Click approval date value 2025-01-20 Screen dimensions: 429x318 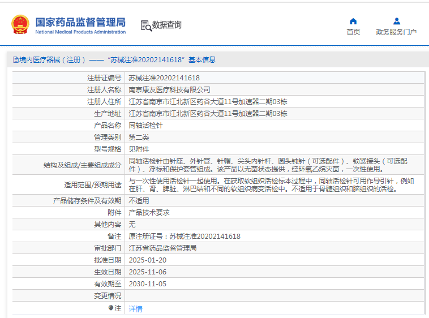[x=147, y=260]
